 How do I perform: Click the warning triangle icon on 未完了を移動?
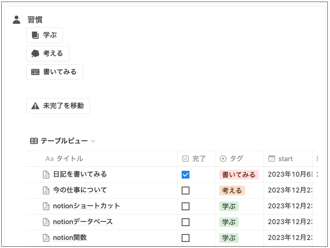(35, 106)
